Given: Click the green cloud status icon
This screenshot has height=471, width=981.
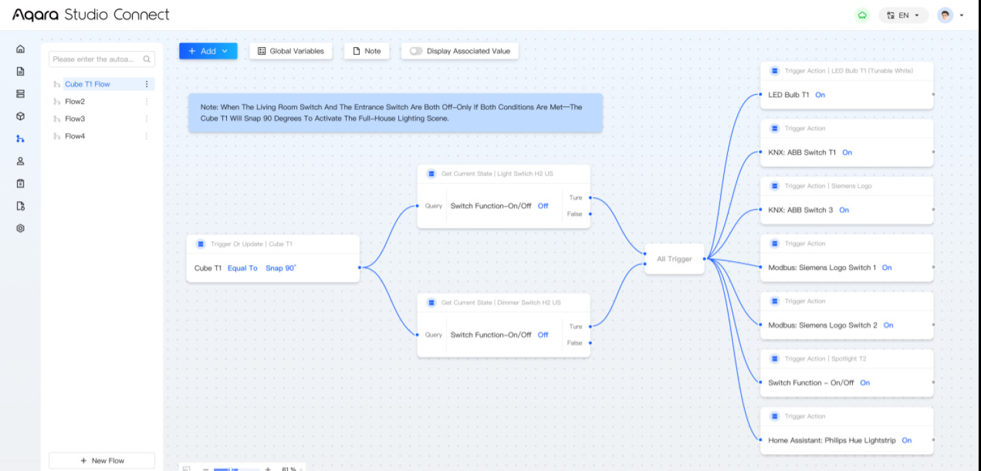Looking at the screenshot, I should [x=862, y=15].
